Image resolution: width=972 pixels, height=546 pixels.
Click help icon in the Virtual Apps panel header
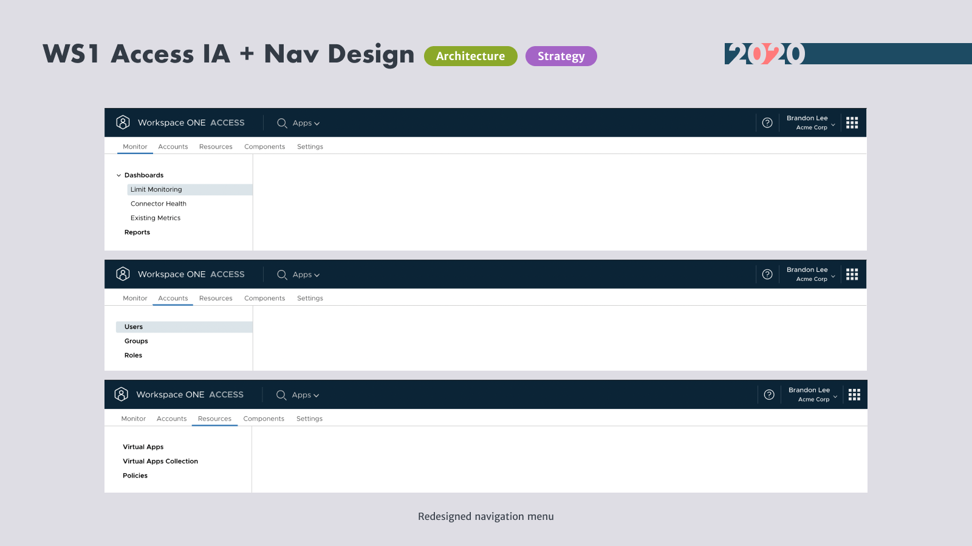coord(769,395)
